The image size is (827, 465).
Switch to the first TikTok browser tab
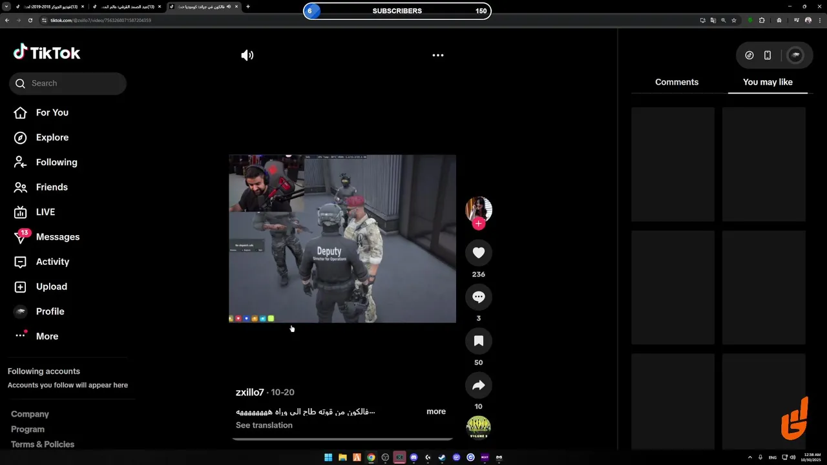[x=50, y=6]
